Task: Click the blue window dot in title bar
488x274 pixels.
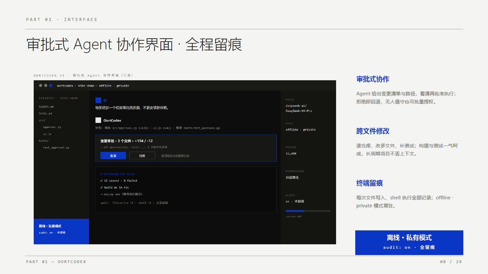Action: [x=51, y=86]
